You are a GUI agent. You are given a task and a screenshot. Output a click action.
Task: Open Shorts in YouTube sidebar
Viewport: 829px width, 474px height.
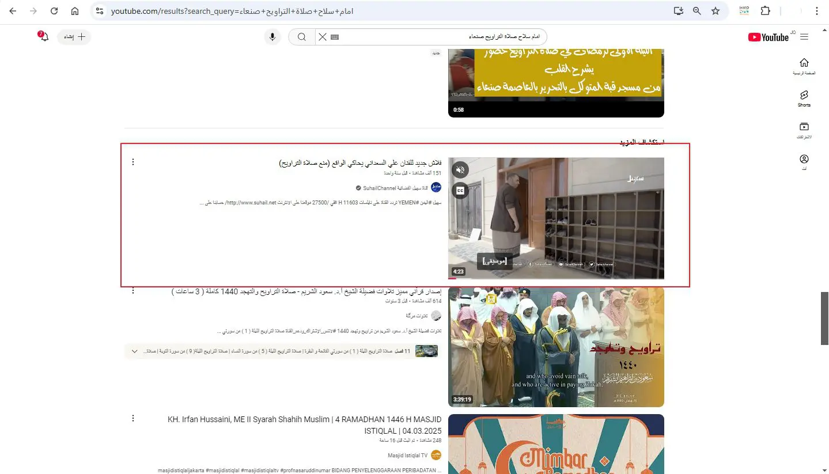click(804, 98)
